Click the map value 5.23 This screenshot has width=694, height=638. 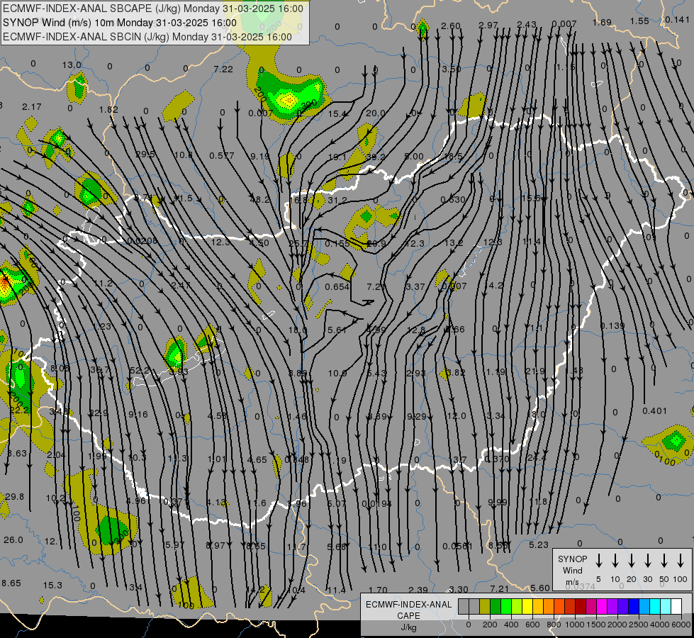click(539, 544)
